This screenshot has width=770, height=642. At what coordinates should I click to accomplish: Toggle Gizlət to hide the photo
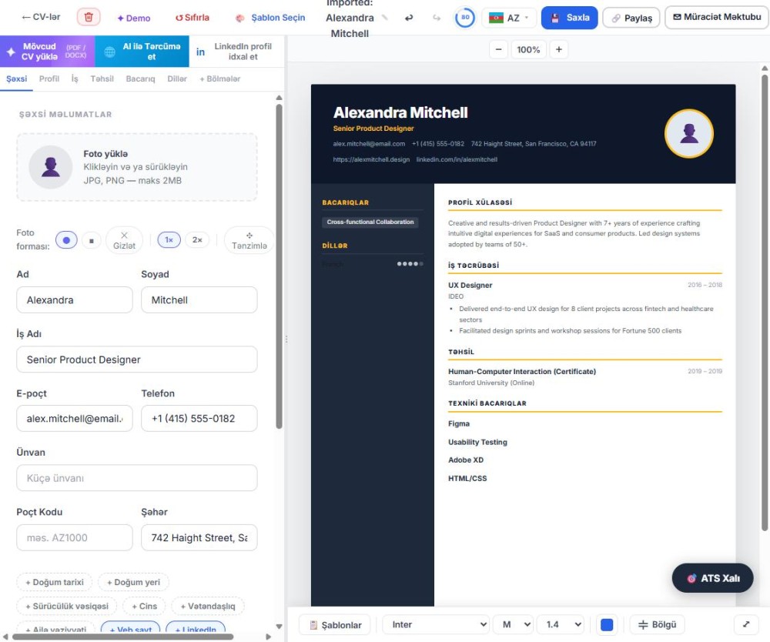pyautogui.click(x=124, y=240)
